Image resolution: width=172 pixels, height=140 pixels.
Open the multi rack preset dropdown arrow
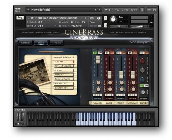(x=28, y=10)
